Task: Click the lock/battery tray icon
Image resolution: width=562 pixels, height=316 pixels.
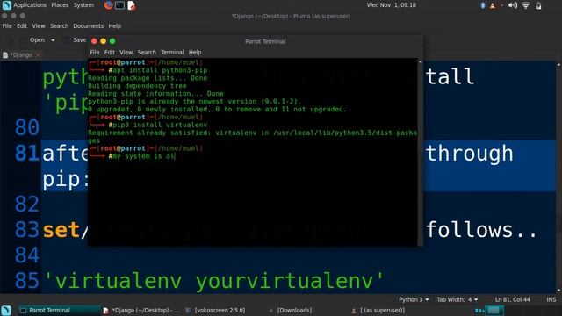Action: (x=538, y=5)
